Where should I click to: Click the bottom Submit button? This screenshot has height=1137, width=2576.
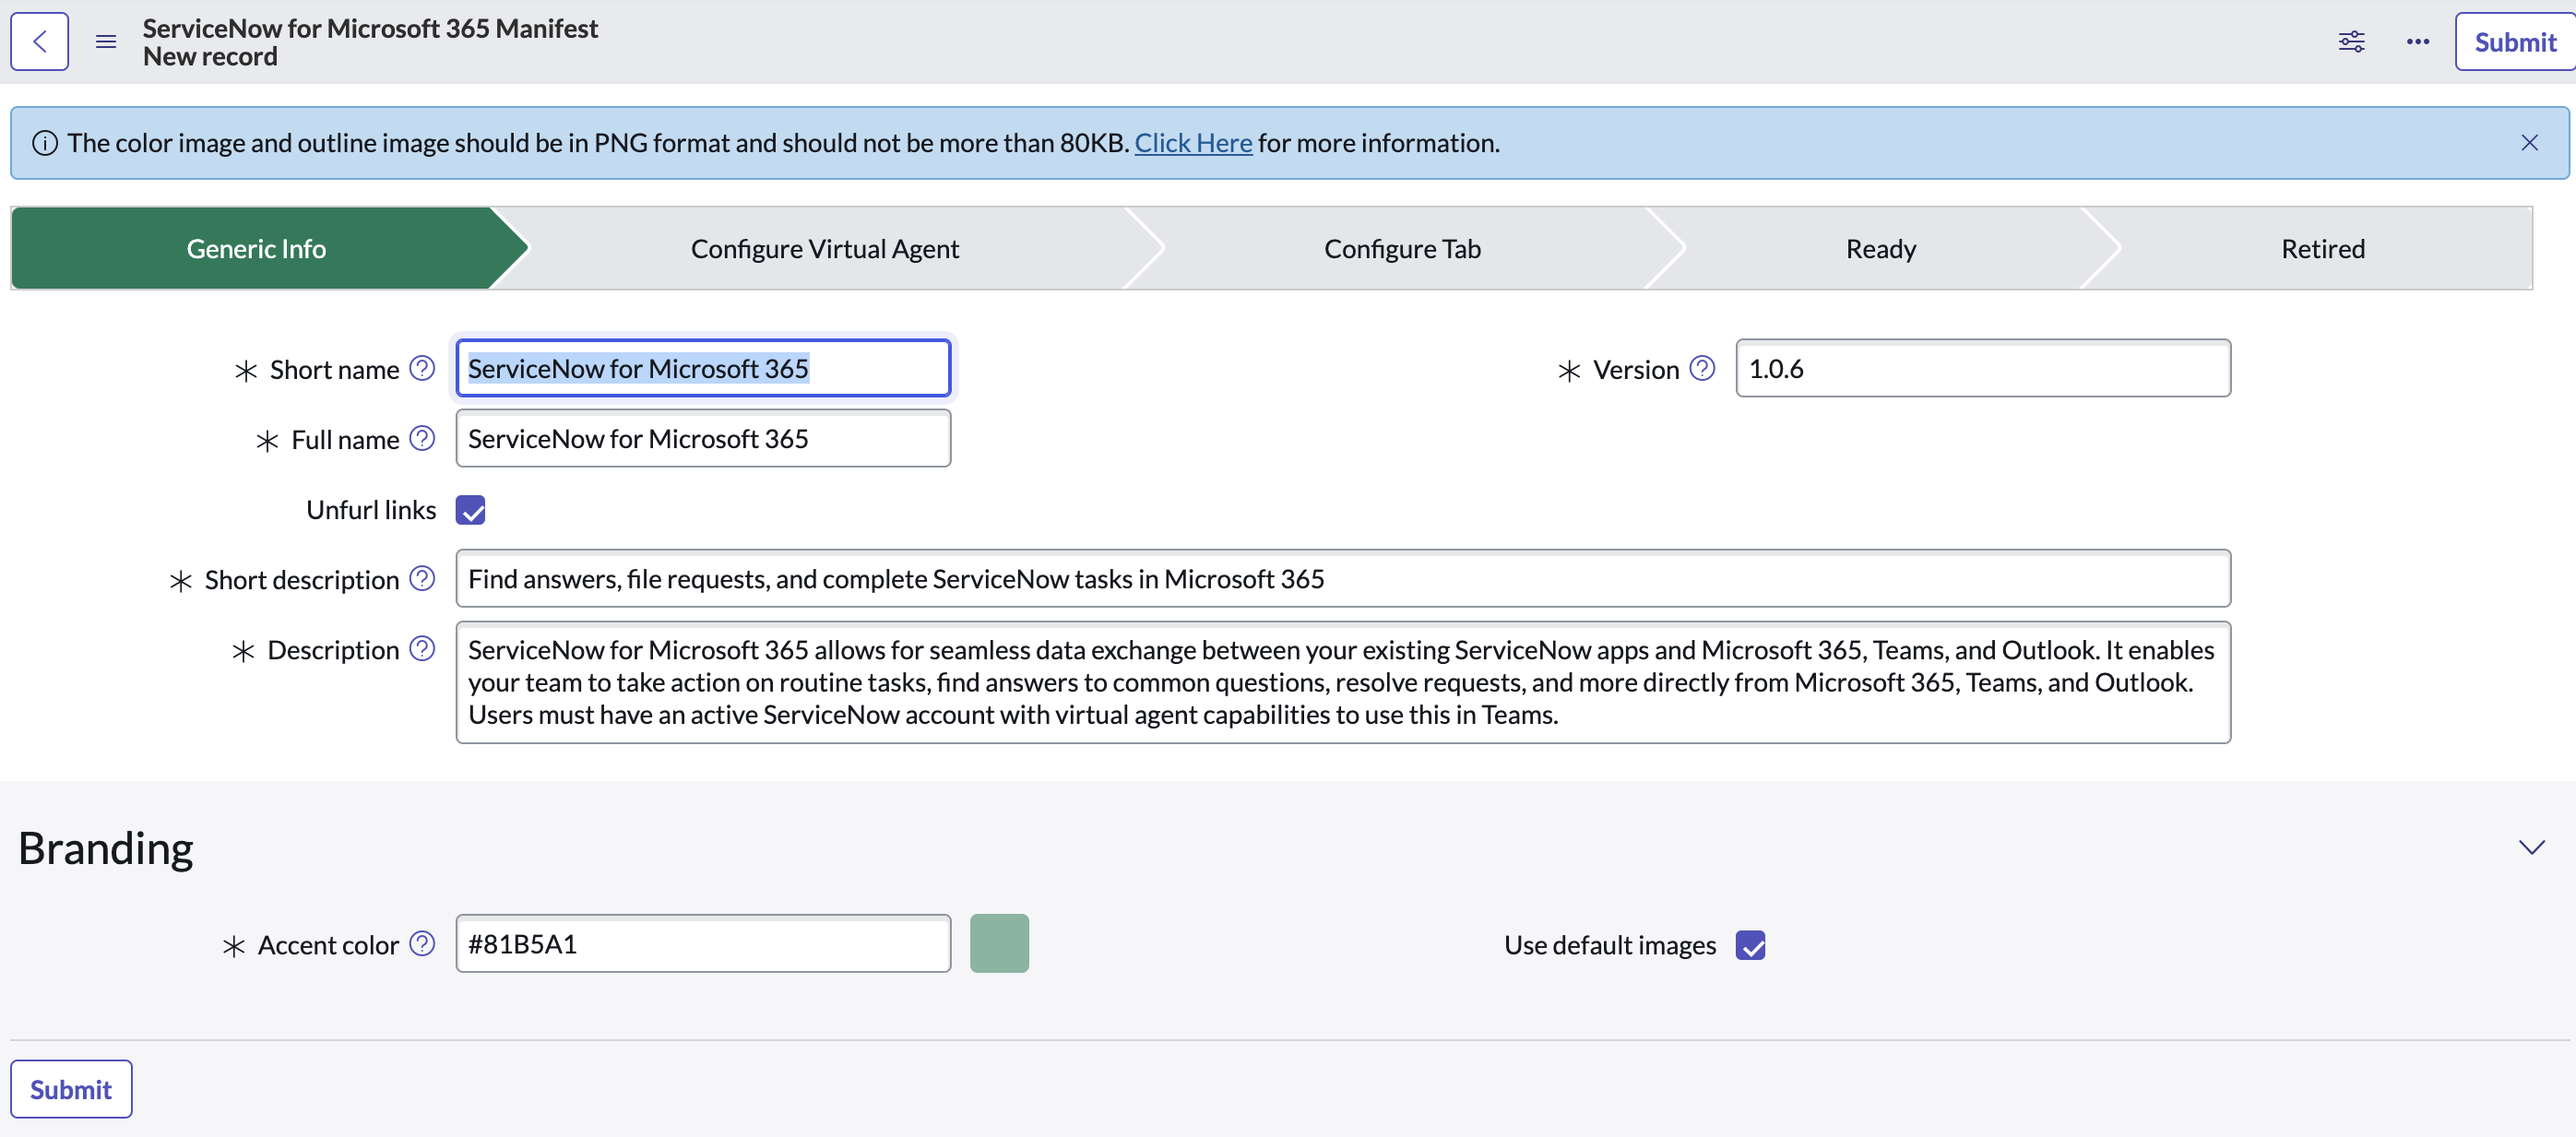(x=71, y=1089)
